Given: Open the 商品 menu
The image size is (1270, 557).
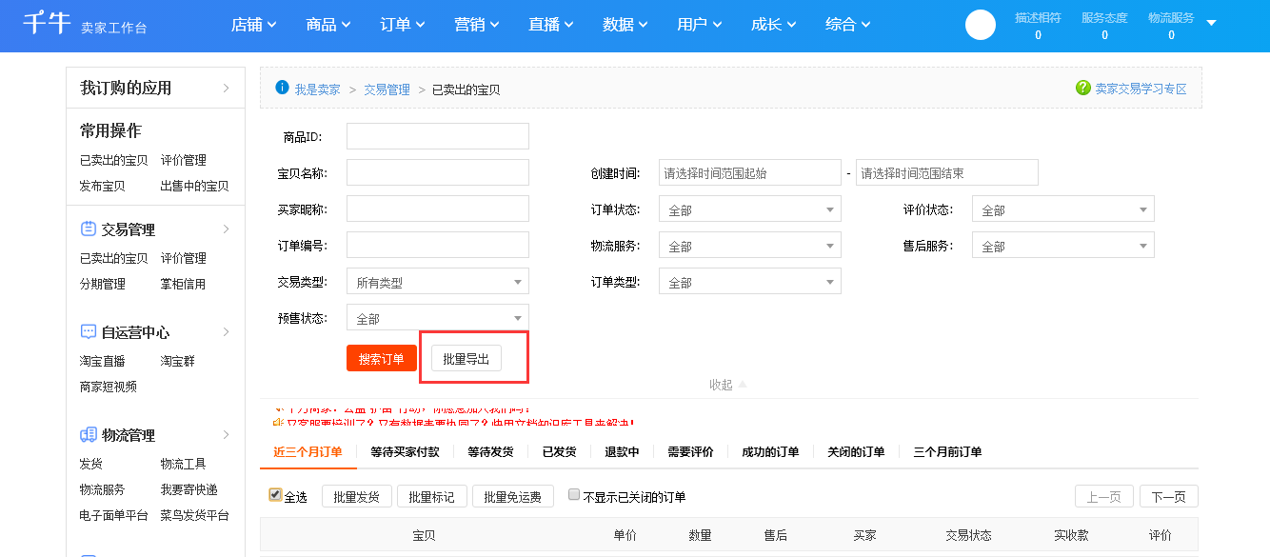Looking at the screenshot, I should click(x=328, y=24).
